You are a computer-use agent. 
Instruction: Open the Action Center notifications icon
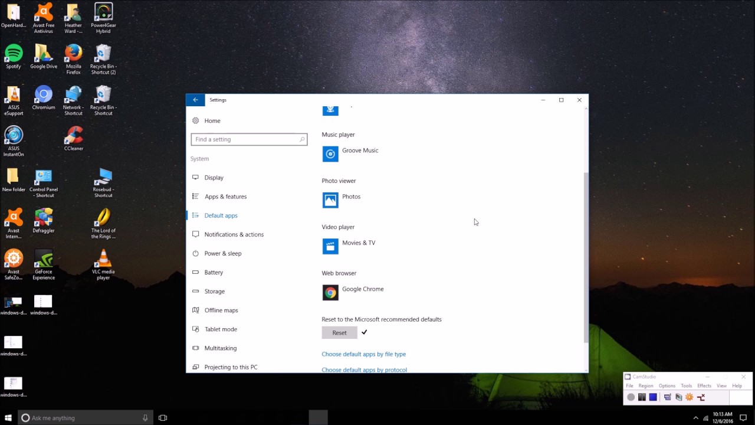[743, 418]
